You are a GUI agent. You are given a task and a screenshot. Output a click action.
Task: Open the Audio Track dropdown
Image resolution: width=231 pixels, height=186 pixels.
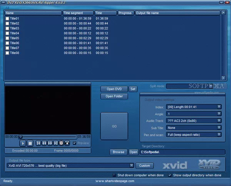click(219, 121)
